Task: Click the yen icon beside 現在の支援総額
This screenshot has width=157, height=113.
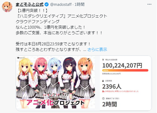Action: 103,60
